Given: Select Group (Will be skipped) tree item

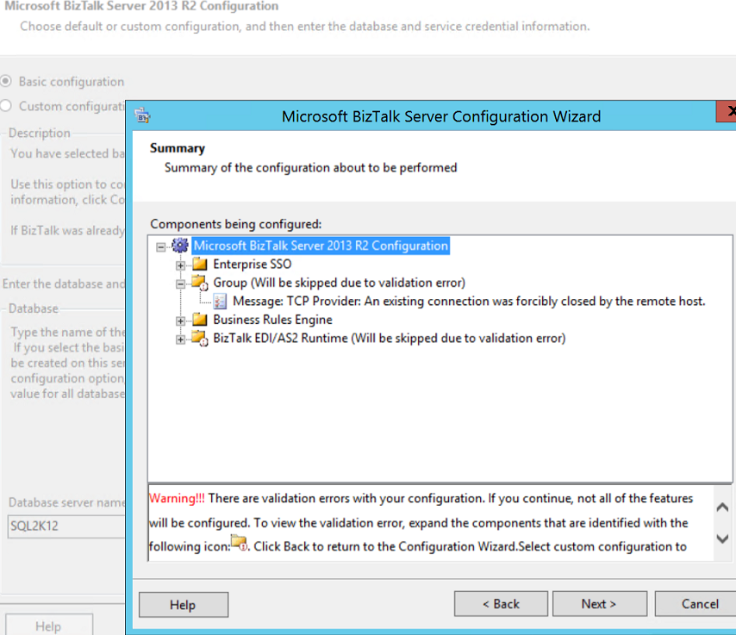Looking at the screenshot, I should 339,283.
